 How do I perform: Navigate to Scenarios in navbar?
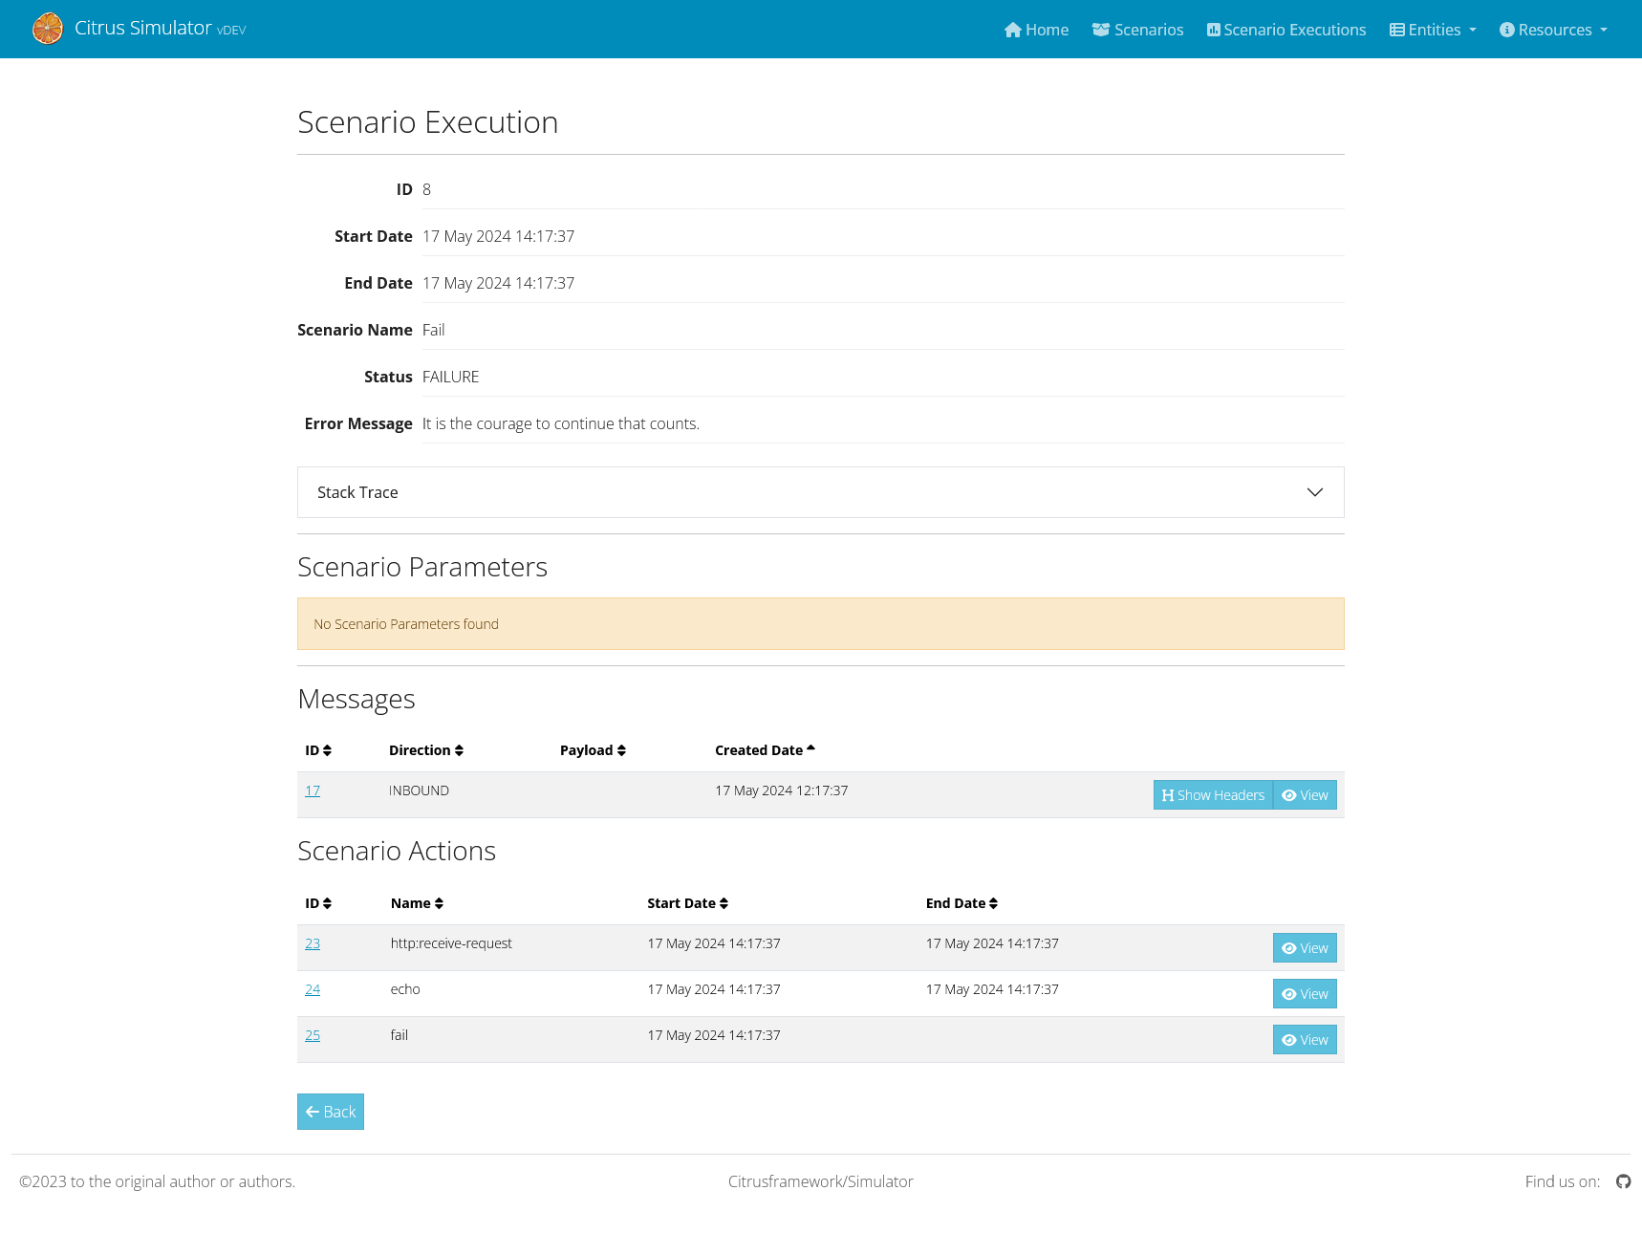click(x=1137, y=30)
